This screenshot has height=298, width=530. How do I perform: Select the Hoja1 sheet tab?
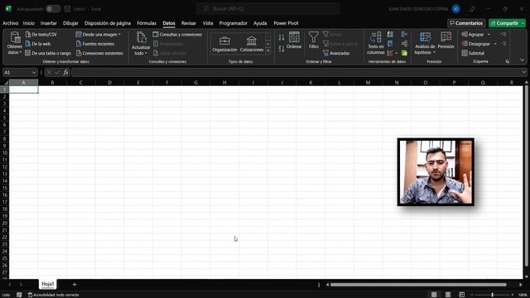click(x=48, y=284)
